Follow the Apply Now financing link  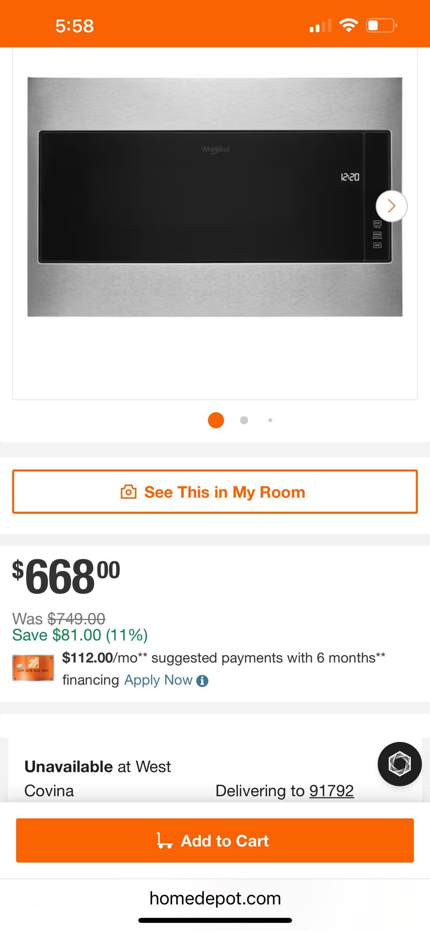159,680
